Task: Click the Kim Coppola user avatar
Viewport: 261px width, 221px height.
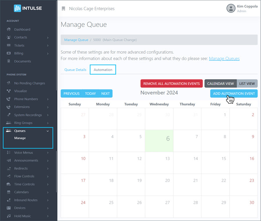Action: click(x=231, y=8)
